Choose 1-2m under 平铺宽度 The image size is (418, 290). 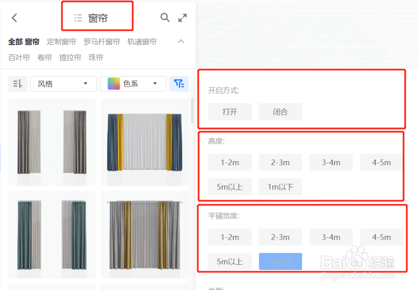230,237
